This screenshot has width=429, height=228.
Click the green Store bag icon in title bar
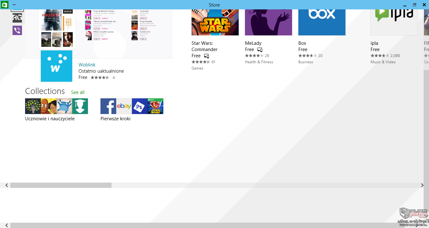coord(4,5)
